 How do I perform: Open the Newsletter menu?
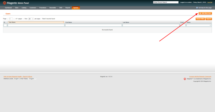point(53,8)
